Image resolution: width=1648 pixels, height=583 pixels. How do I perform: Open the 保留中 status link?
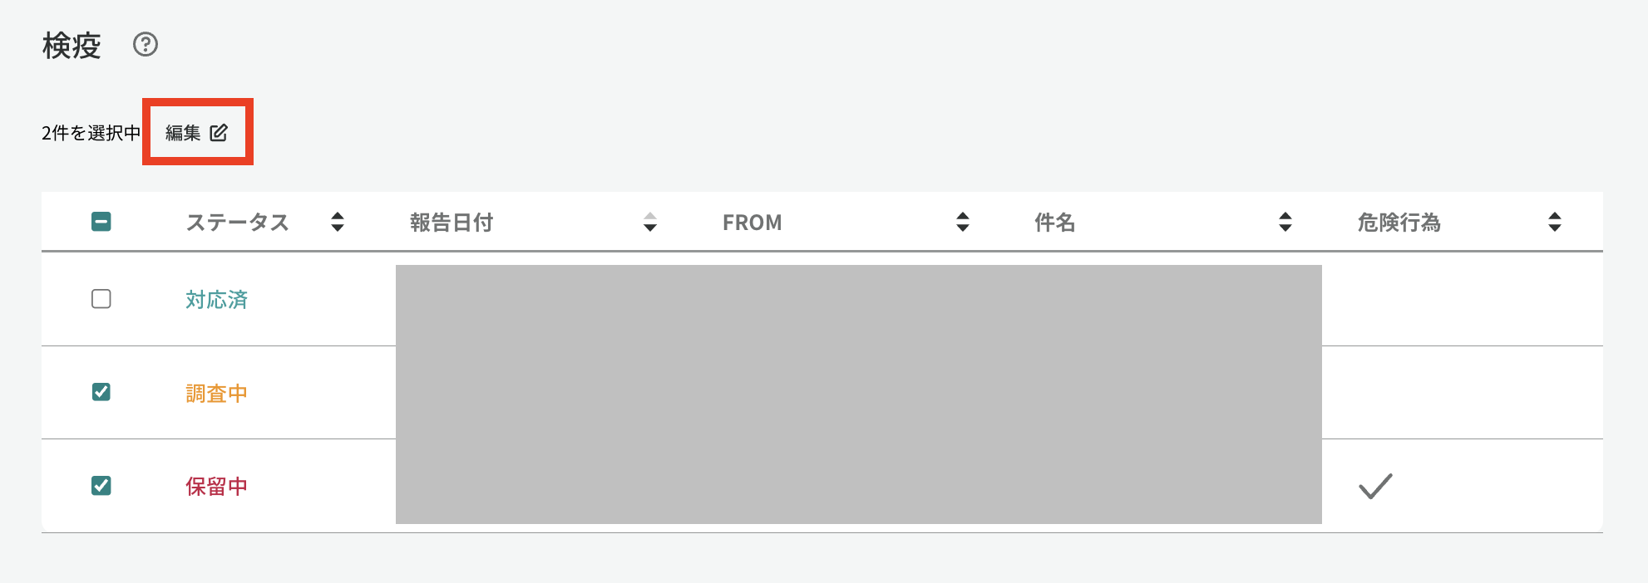(216, 487)
